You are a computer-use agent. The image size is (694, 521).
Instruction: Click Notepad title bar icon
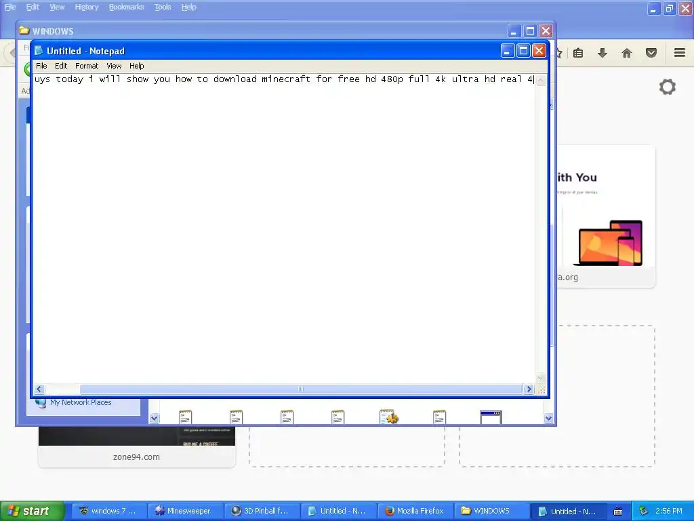click(39, 50)
